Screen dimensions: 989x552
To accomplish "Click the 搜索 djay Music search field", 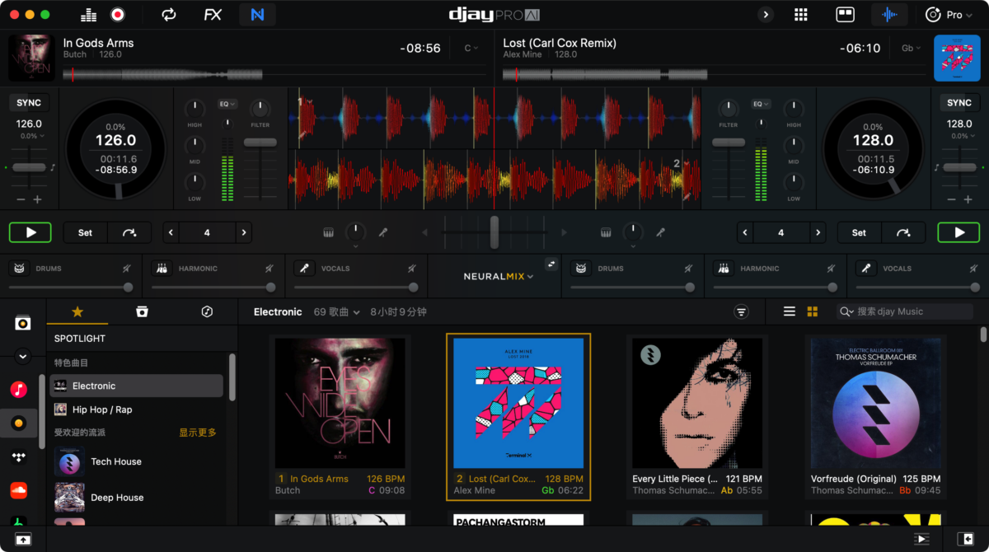I will [904, 311].
